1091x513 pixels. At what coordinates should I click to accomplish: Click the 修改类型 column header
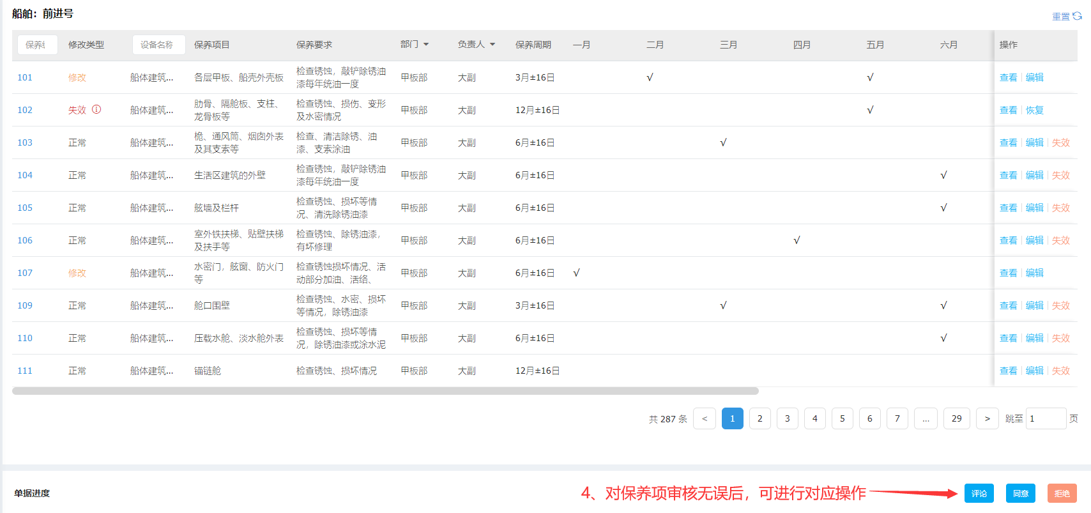86,45
